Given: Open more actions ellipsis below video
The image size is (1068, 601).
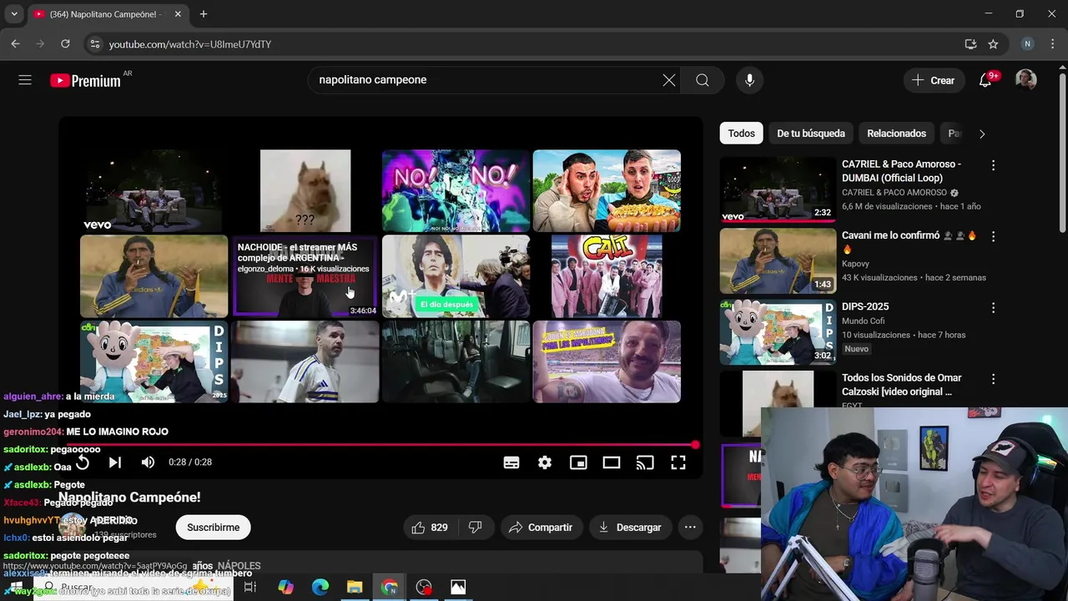Looking at the screenshot, I should click(x=690, y=528).
